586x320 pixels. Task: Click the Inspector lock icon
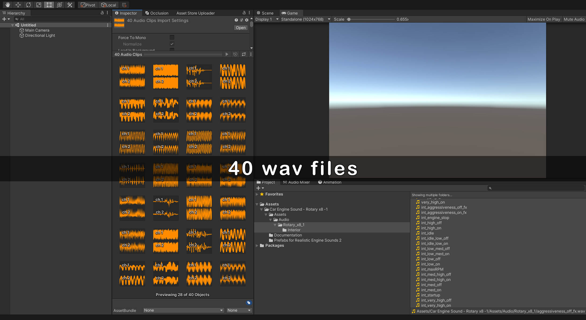(244, 13)
